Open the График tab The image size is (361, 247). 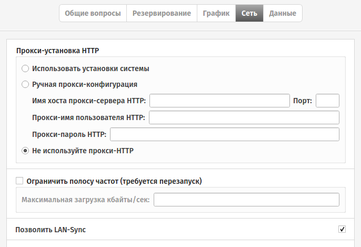tap(216, 13)
